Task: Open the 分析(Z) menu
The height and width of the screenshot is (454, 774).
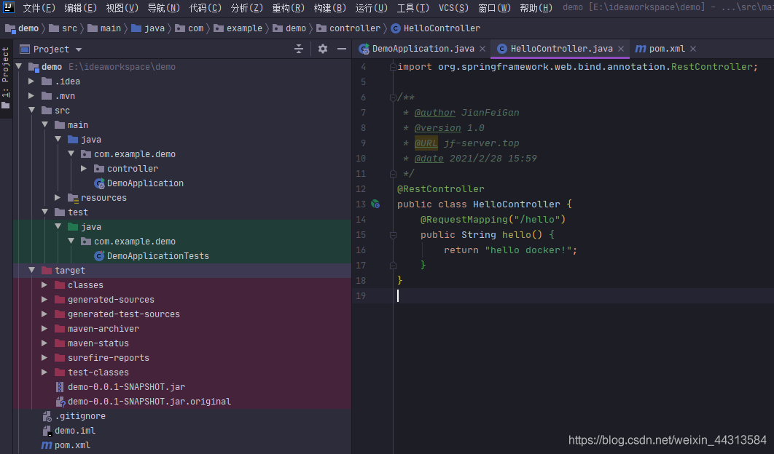Action: (x=247, y=8)
